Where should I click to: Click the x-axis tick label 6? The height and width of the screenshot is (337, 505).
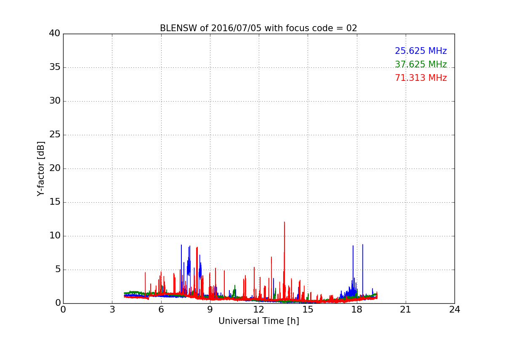pos(161,310)
